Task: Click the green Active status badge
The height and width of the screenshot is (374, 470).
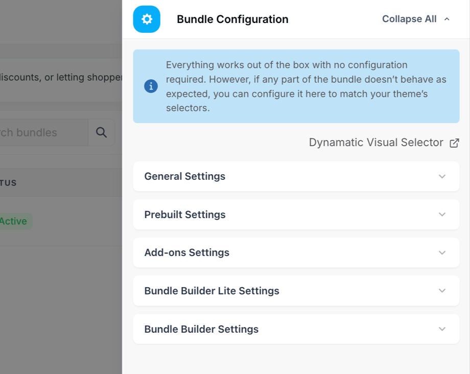Action: pos(16,221)
